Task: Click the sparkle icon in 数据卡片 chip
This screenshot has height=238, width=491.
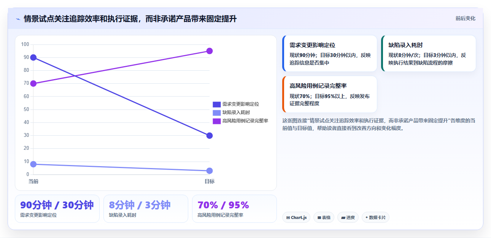Action: point(367,217)
